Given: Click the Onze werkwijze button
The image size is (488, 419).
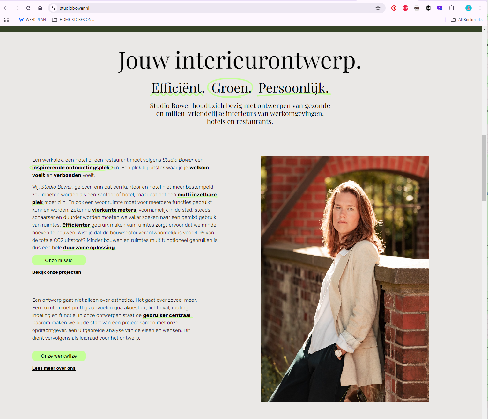Looking at the screenshot, I should 59,356.
